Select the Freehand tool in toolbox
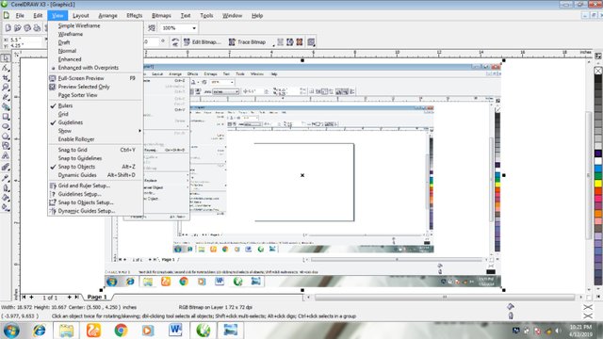Image resolution: width=603 pixels, height=339 pixels. [6, 97]
